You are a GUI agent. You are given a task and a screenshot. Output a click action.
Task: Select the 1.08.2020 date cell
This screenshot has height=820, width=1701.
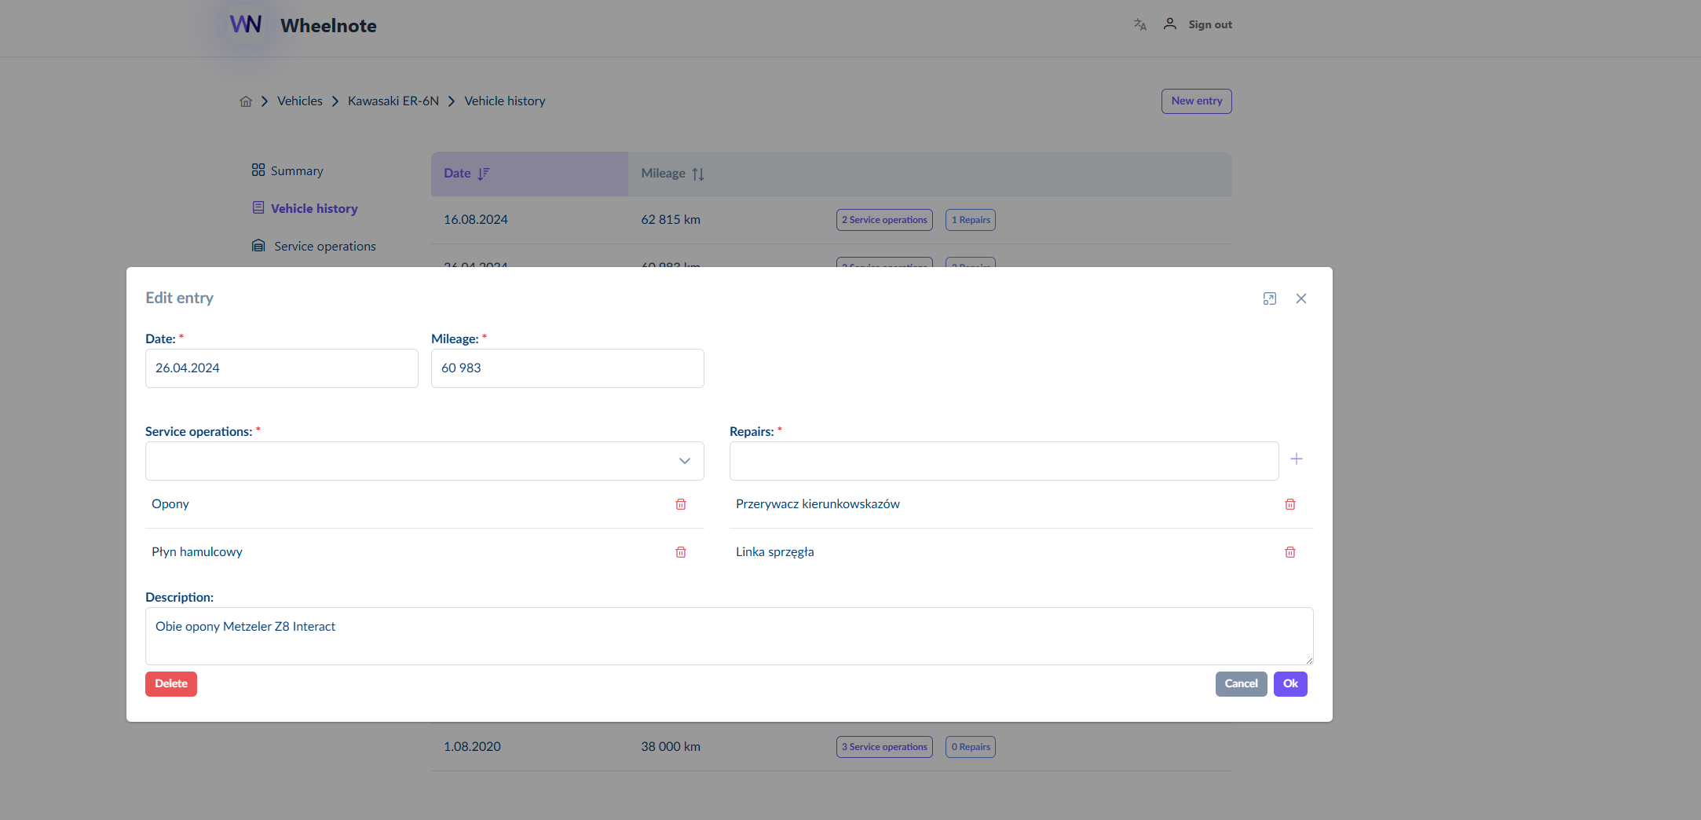click(x=472, y=747)
